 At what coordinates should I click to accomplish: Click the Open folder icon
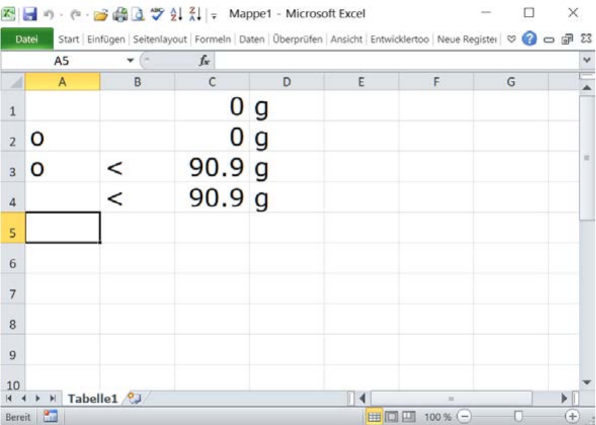point(101,13)
